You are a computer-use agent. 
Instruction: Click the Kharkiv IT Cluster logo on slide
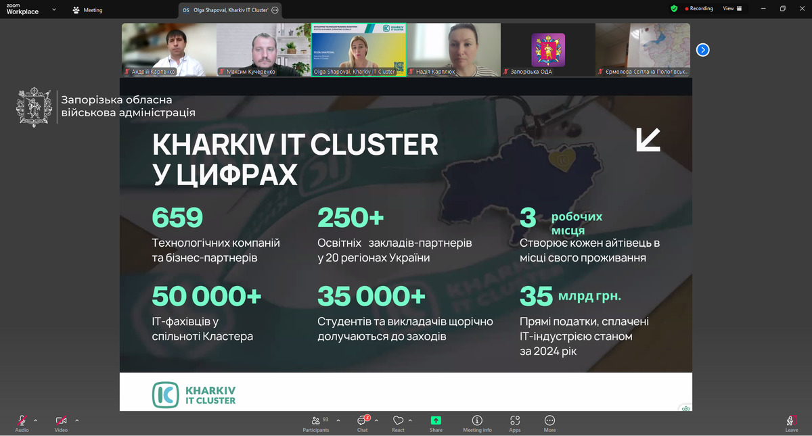tap(194, 395)
